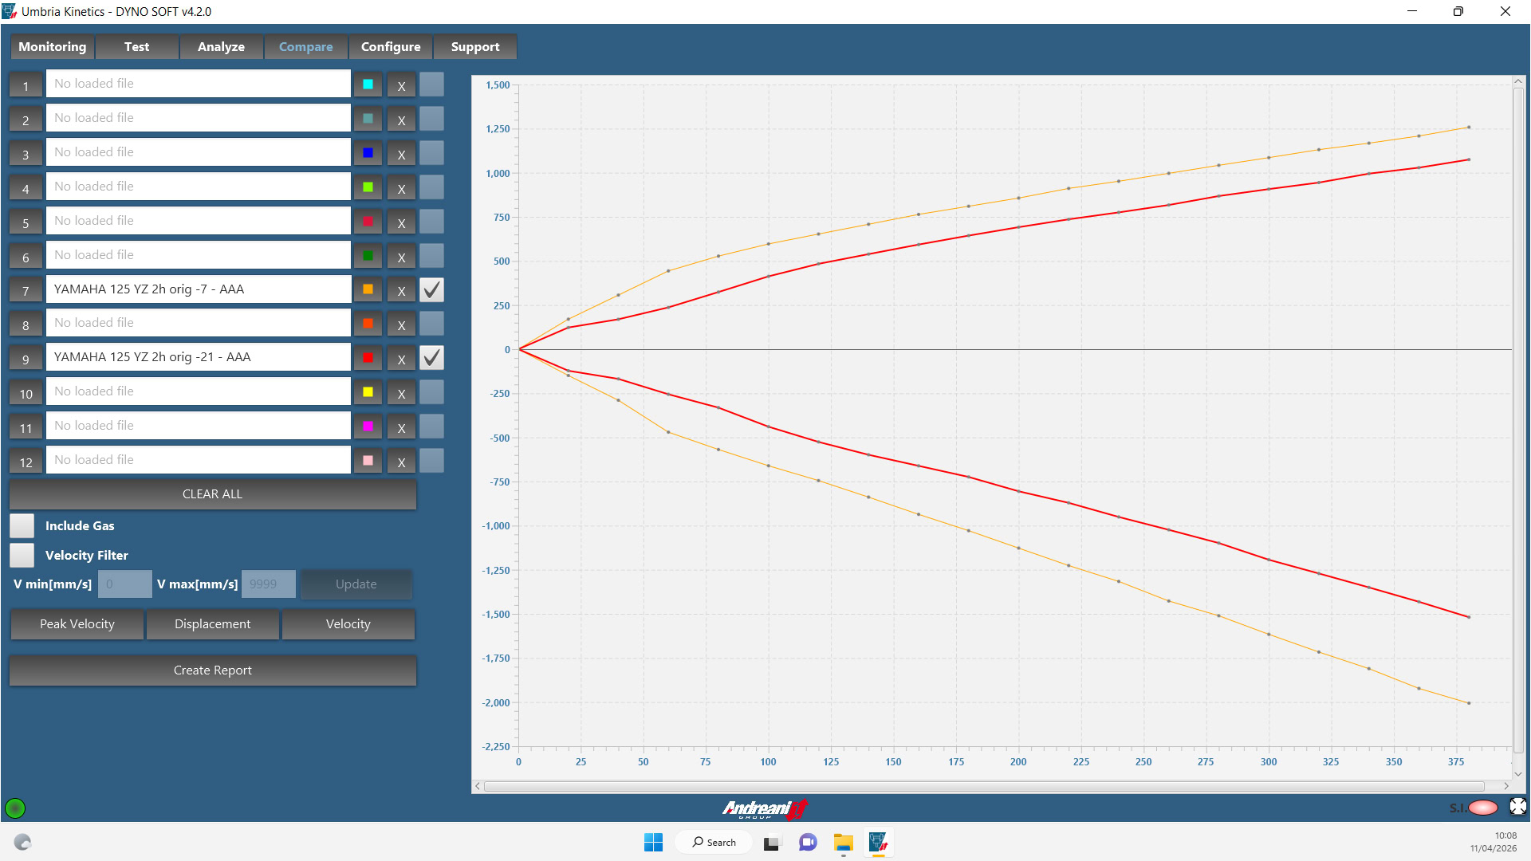This screenshot has height=861, width=1531.
Task: Open the Configure tab
Action: pyautogui.click(x=390, y=47)
